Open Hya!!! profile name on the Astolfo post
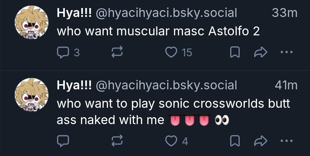 74,13
